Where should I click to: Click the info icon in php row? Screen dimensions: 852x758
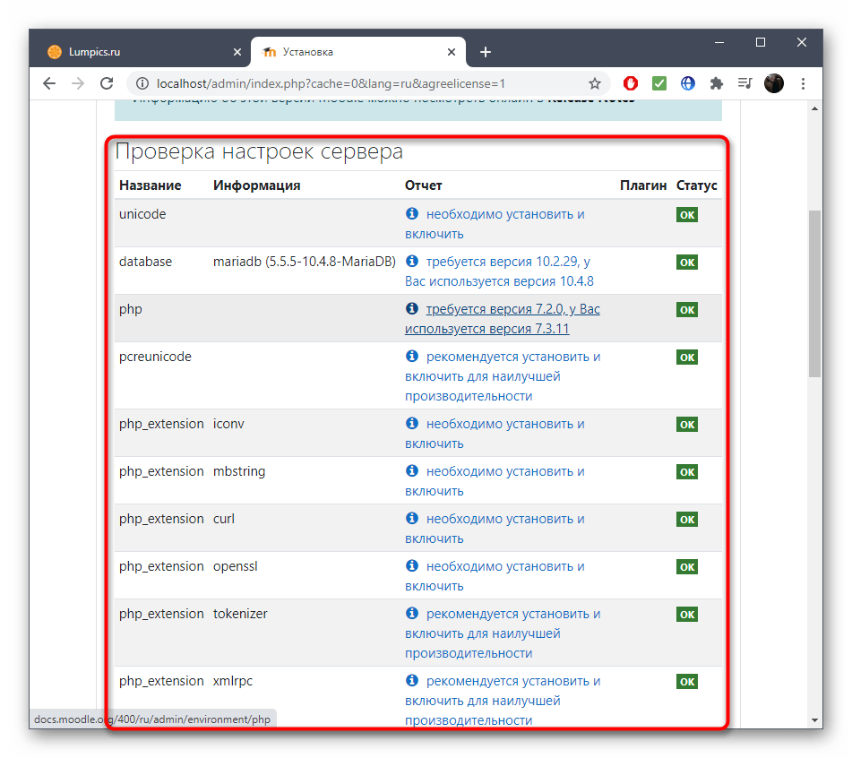[x=412, y=308]
